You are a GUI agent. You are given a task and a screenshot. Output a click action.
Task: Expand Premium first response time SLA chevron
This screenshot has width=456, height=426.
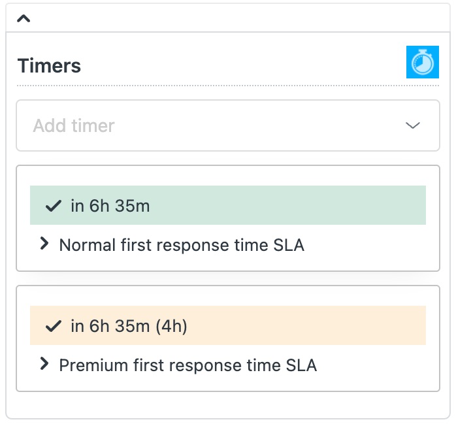pos(44,363)
